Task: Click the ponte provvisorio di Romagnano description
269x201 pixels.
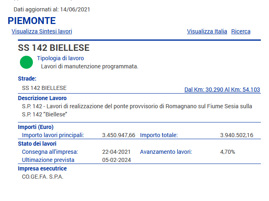Action: coord(137,110)
